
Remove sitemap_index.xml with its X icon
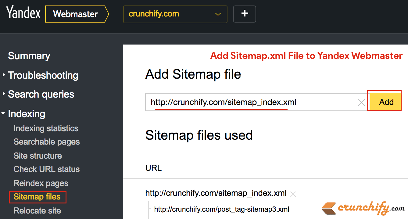coord(293,194)
